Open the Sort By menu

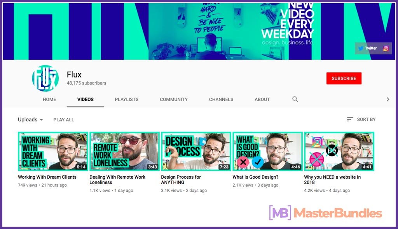point(361,119)
